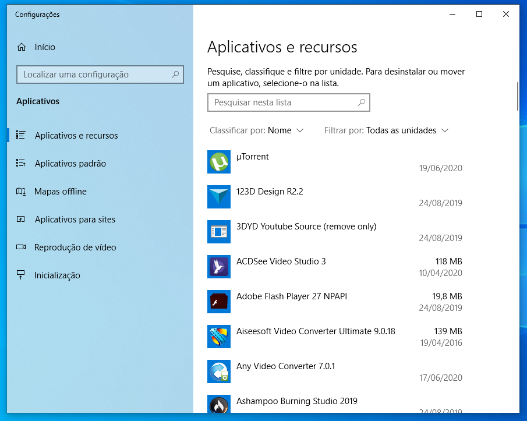Select Any Video Converter 7.0.1
The image size is (527, 421).
(286, 366)
